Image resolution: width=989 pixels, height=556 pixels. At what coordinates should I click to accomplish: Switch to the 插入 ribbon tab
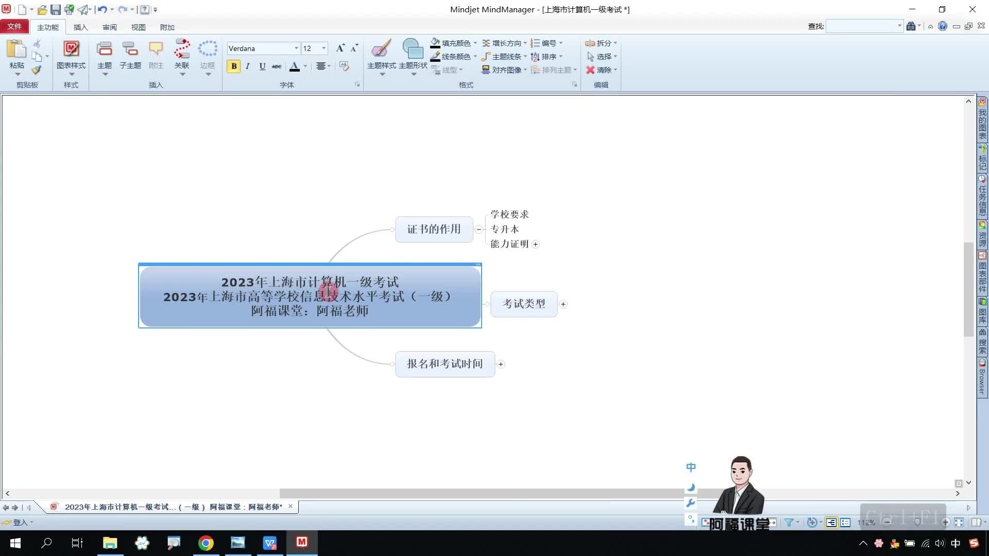pos(80,27)
